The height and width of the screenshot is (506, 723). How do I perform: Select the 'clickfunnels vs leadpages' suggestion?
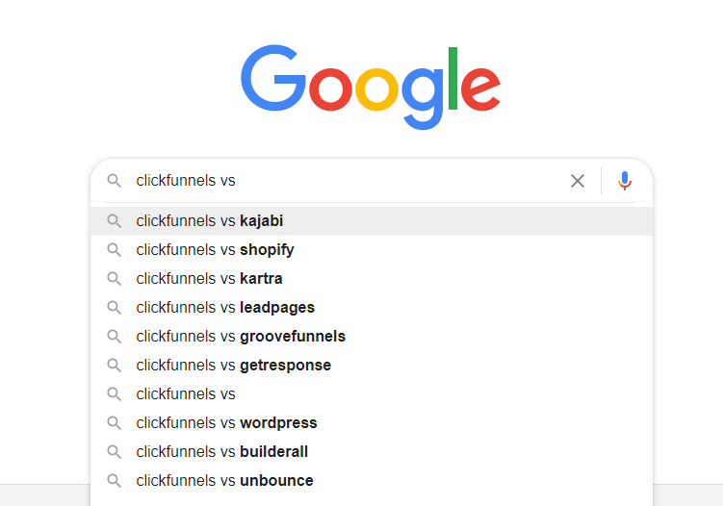coord(225,308)
